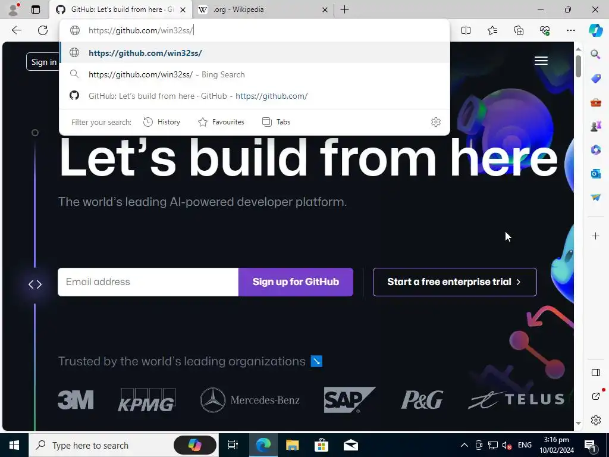609x457 pixels.
Task: Click the Sign in button
Action: [43, 62]
